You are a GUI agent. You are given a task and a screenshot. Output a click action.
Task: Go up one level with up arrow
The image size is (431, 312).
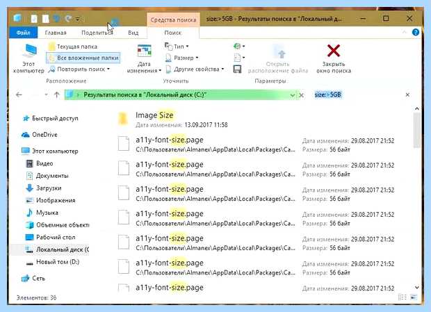pos(56,95)
